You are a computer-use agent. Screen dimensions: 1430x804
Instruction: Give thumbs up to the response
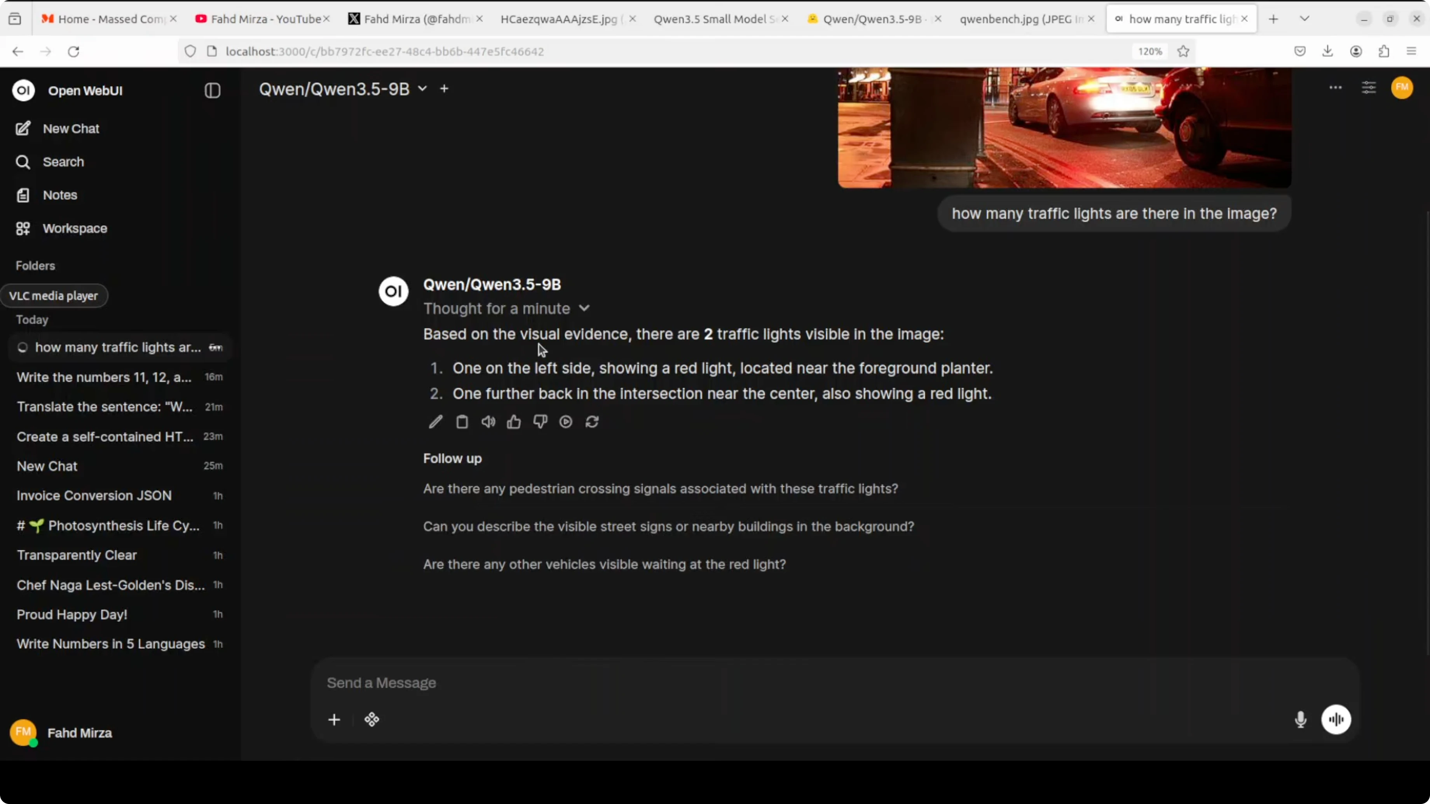coord(514,422)
